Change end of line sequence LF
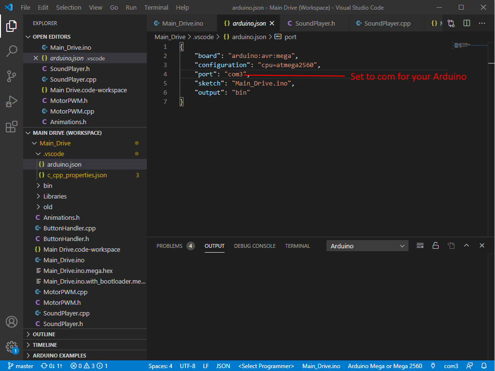 206,366
